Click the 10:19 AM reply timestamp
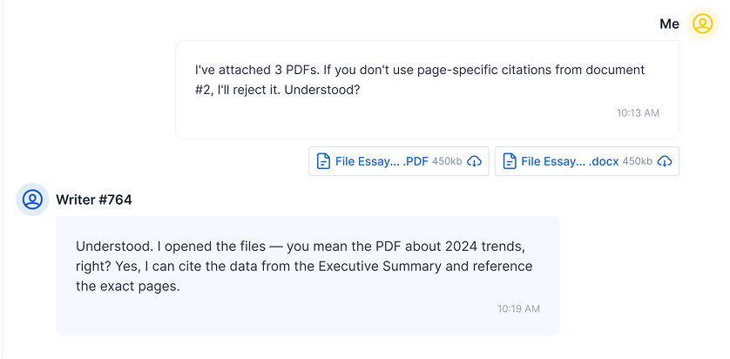The image size is (730, 359). click(518, 308)
